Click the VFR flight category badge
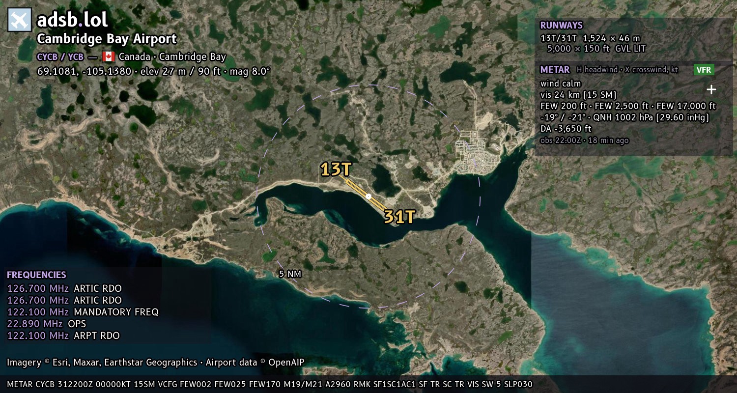 coord(704,70)
